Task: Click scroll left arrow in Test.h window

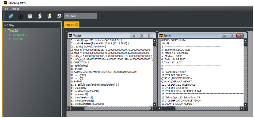Action: click(x=160, y=108)
